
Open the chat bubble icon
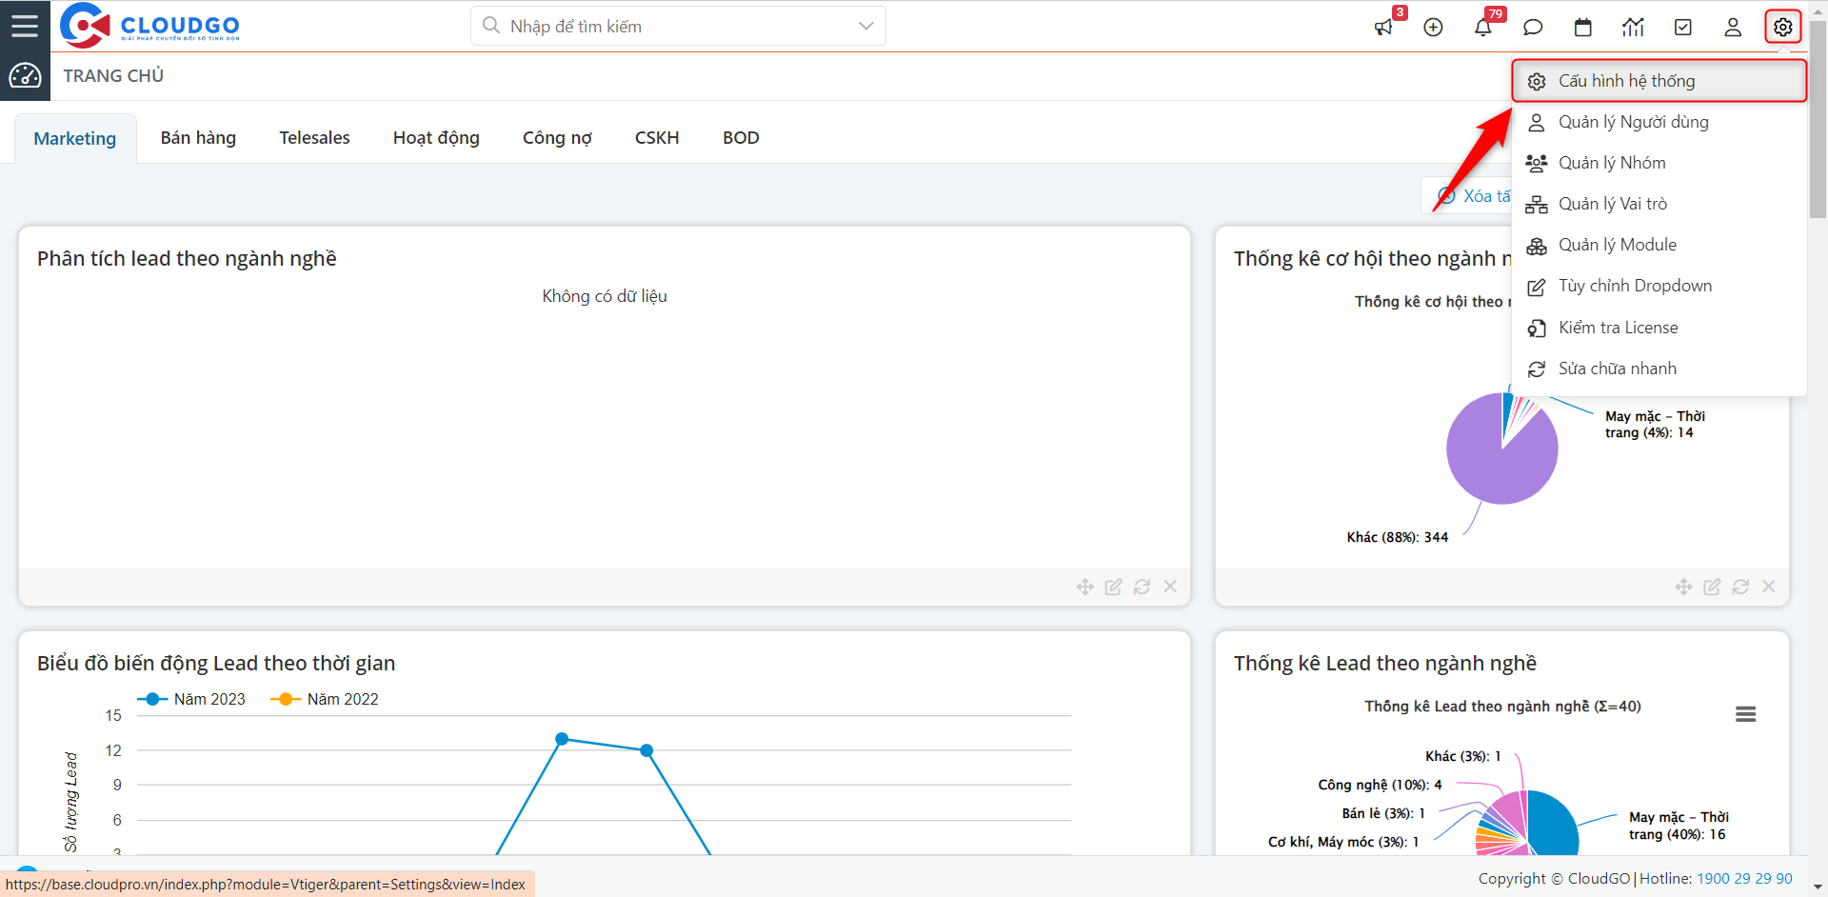[x=1533, y=27]
